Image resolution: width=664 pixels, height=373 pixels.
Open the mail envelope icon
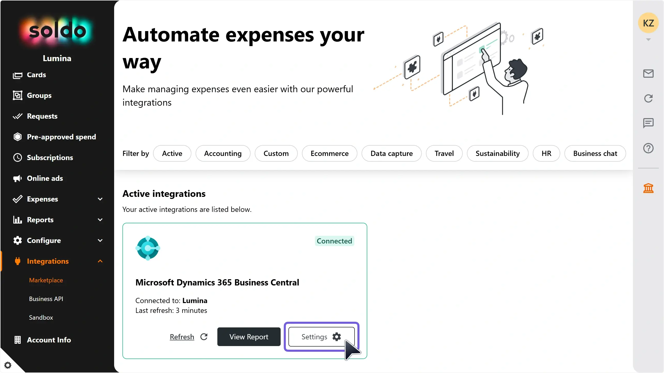tap(648, 74)
